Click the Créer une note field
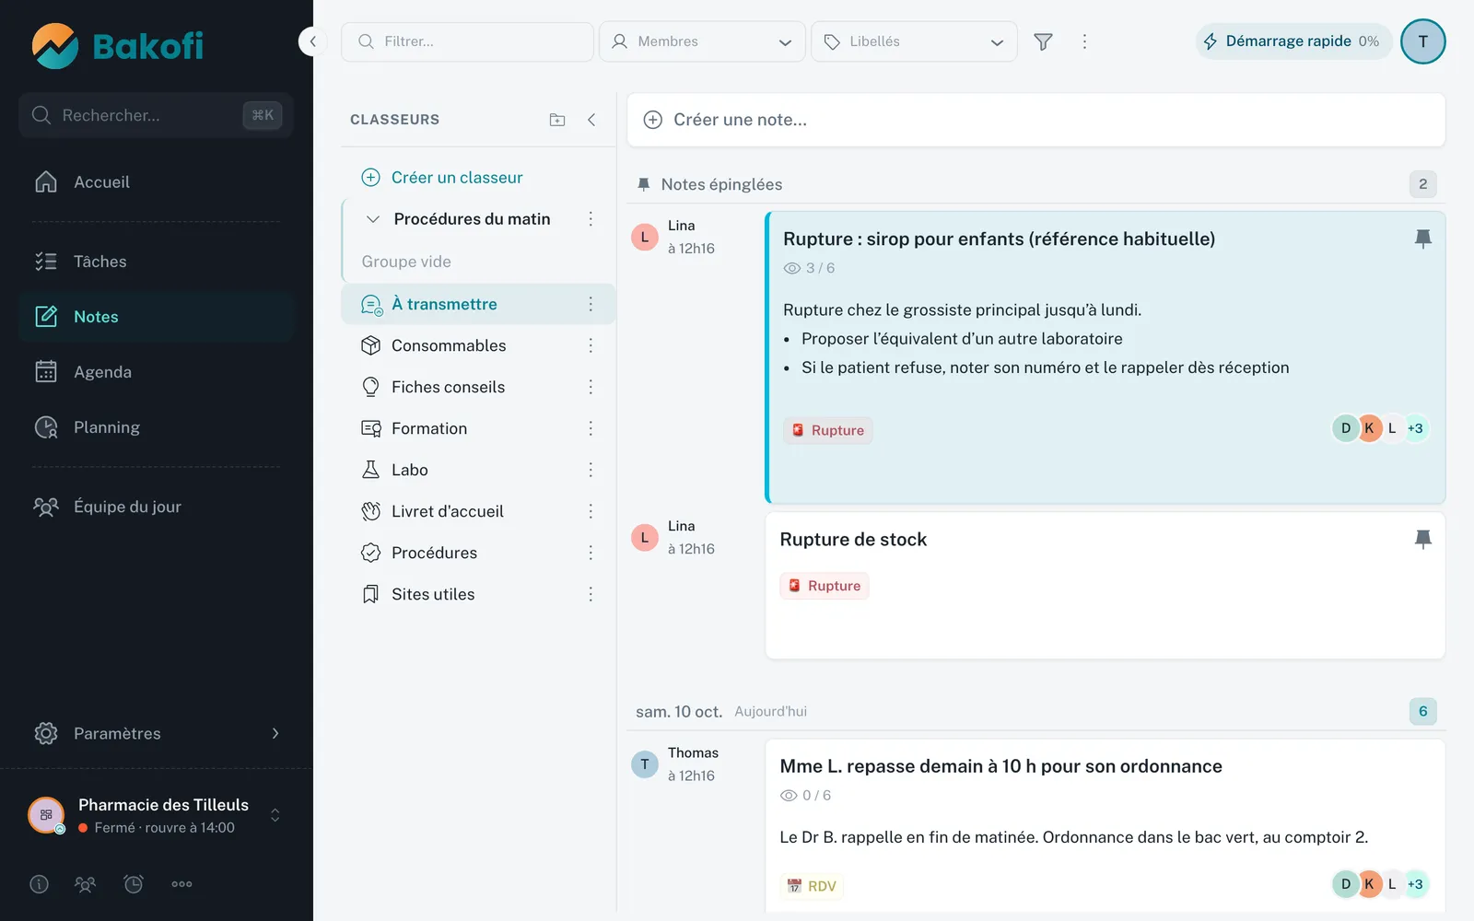 pyautogui.click(x=1035, y=120)
